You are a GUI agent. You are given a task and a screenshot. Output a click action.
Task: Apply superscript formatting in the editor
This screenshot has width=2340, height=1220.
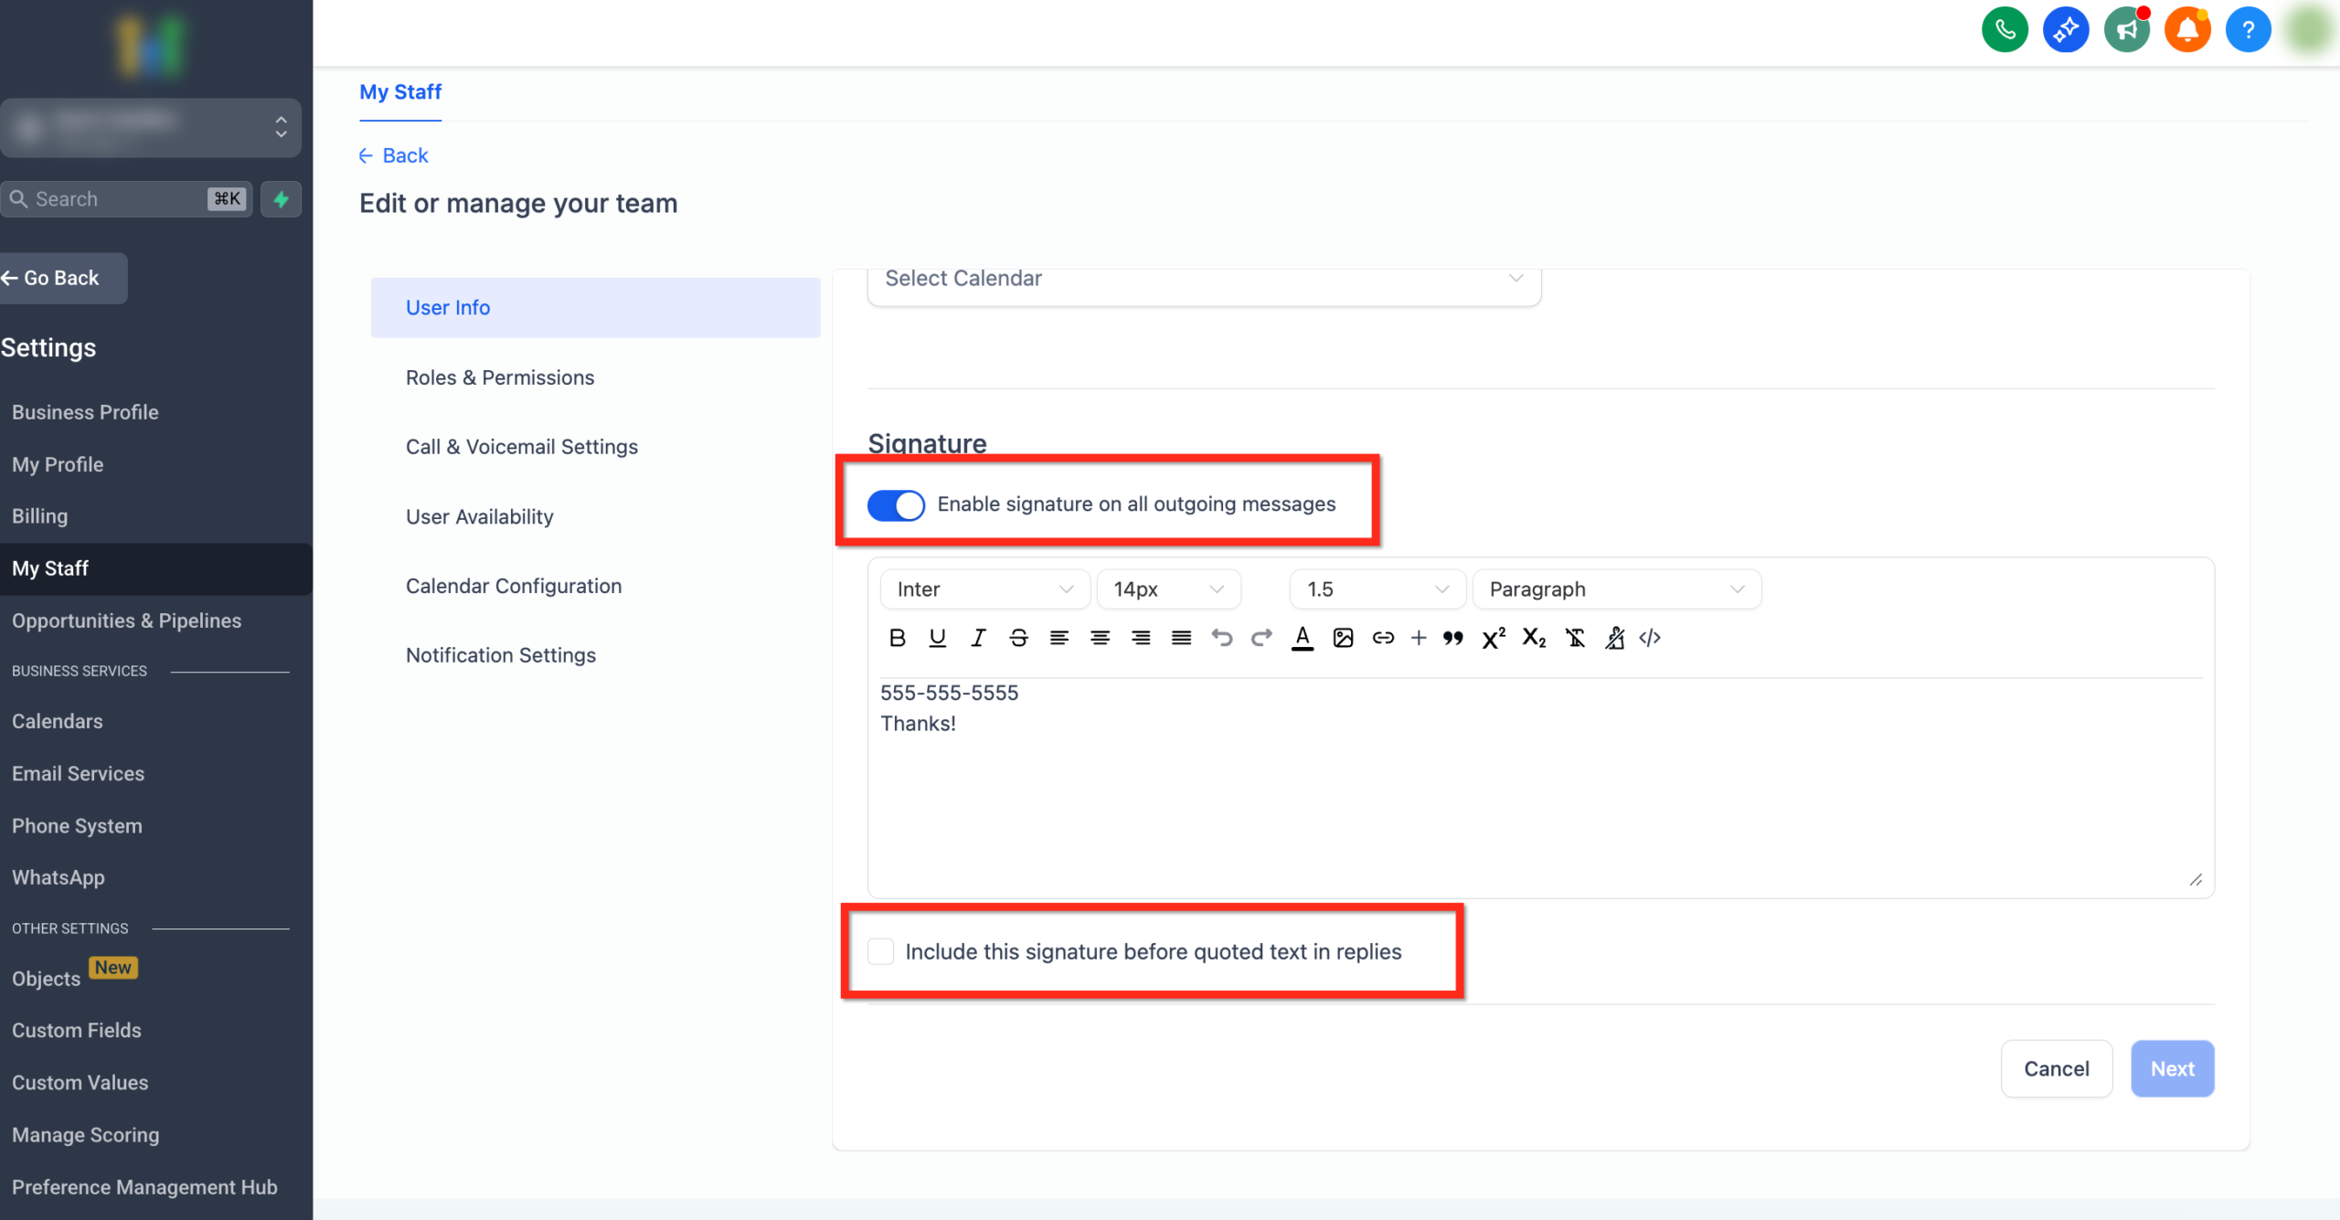pos(1493,638)
